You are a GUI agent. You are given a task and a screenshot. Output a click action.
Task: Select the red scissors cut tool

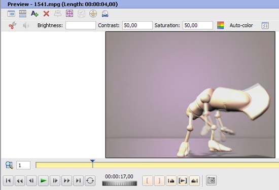(12, 26)
